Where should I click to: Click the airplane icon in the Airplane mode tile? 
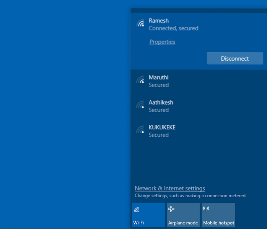(x=171, y=209)
